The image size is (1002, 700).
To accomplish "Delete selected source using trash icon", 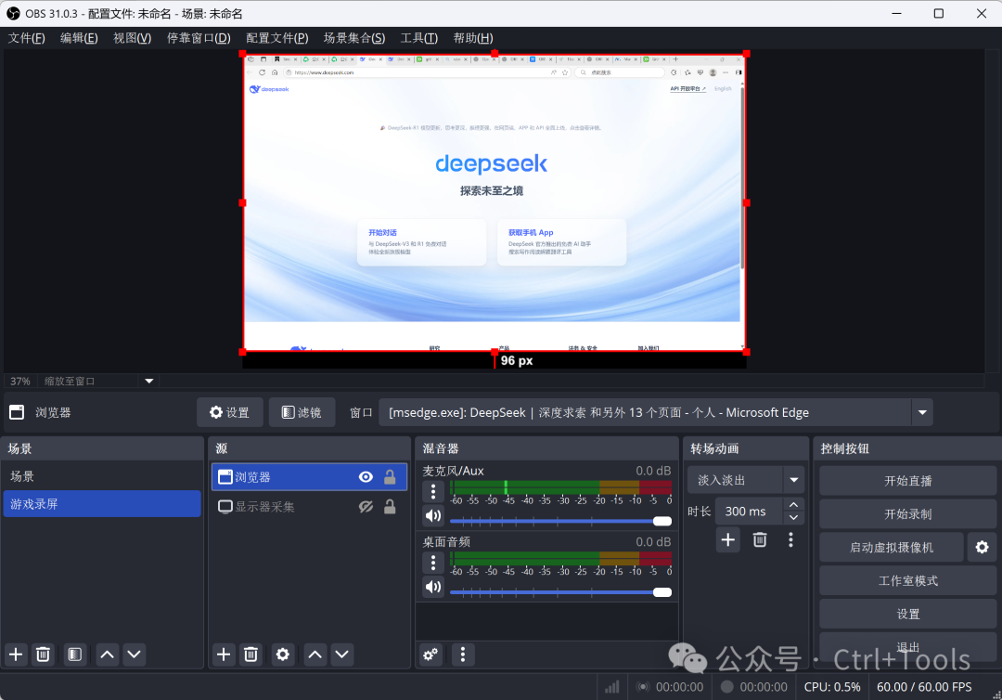I will point(250,655).
